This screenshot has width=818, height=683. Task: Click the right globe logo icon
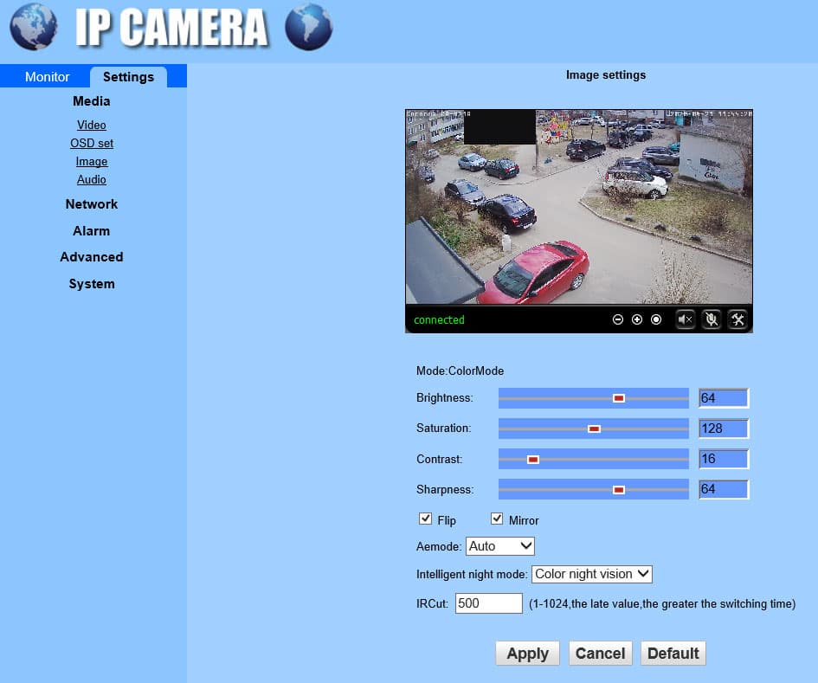tap(309, 27)
